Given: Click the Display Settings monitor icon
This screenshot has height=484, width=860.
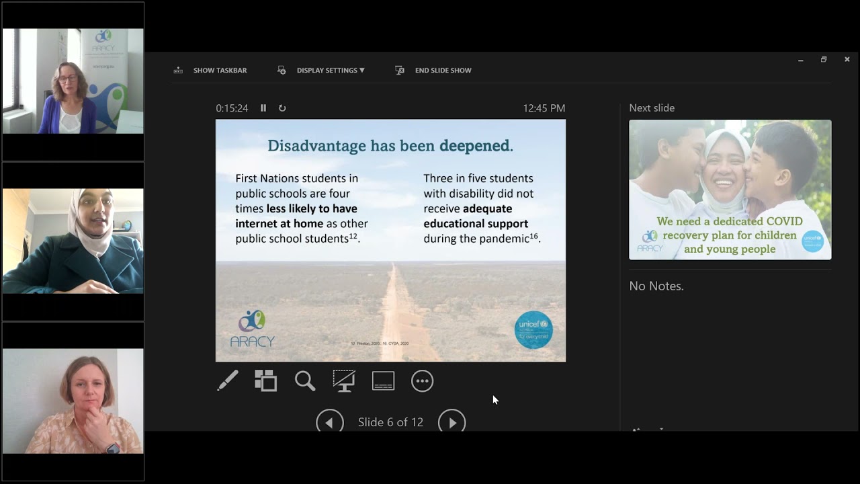Looking at the screenshot, I should (x=282, y=71).
